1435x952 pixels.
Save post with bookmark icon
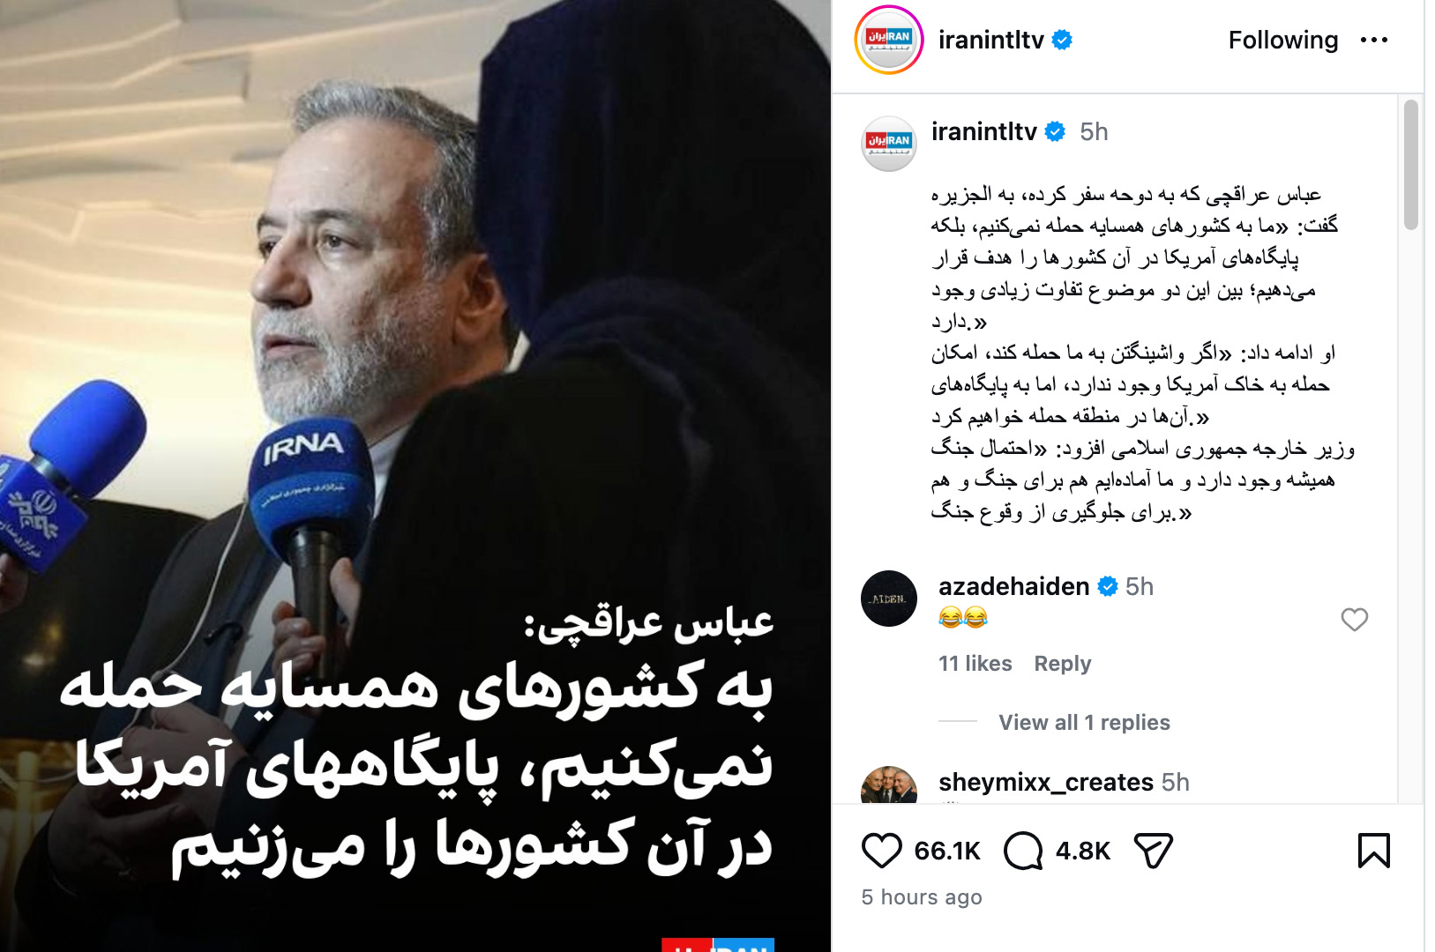pyautogui.click(x=1374, y=851)
